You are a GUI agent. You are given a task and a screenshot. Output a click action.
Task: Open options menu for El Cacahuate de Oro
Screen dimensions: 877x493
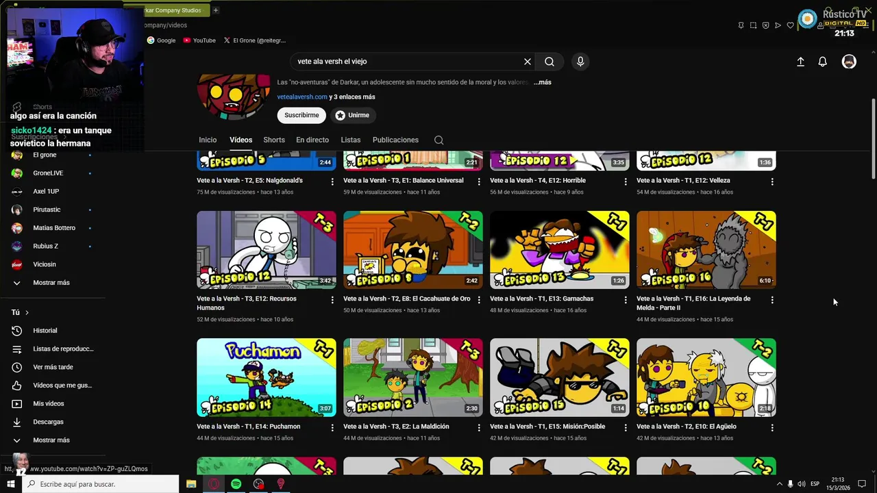(x=479, y=300)
